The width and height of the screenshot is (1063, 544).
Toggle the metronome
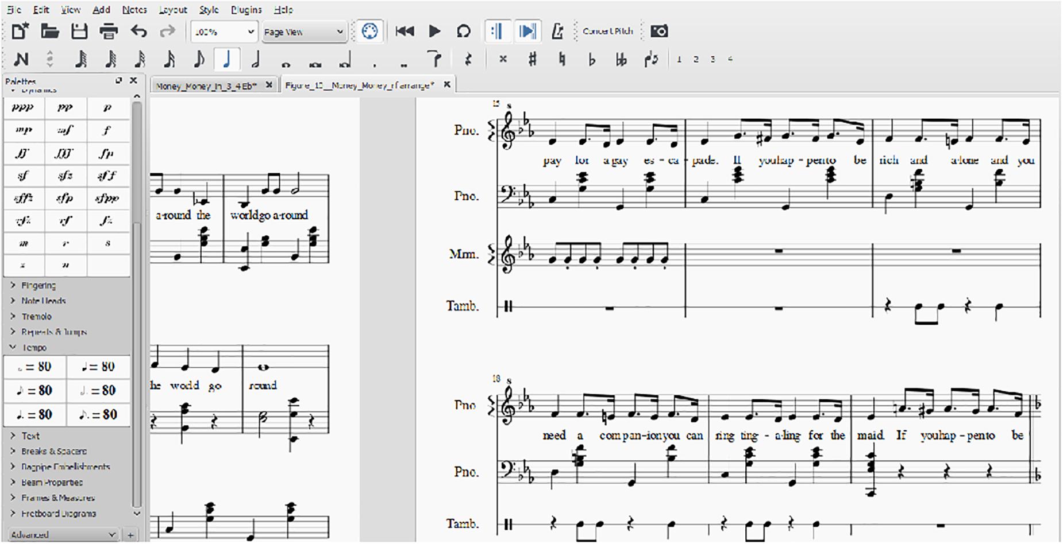click(557, 31)
